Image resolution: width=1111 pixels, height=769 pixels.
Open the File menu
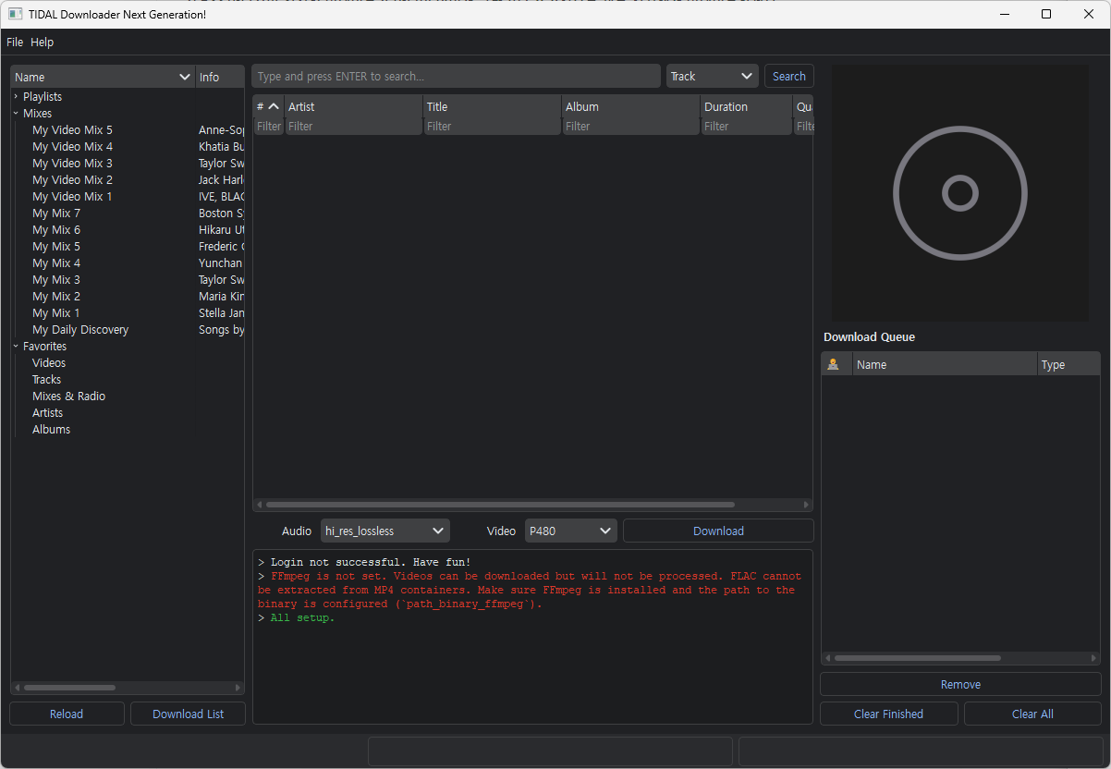point(15,42)
